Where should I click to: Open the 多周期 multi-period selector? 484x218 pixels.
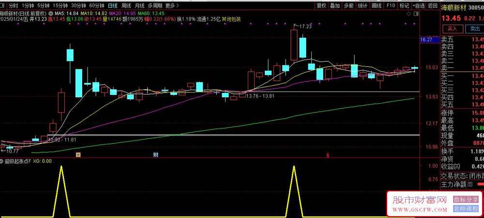pos(155,5)
